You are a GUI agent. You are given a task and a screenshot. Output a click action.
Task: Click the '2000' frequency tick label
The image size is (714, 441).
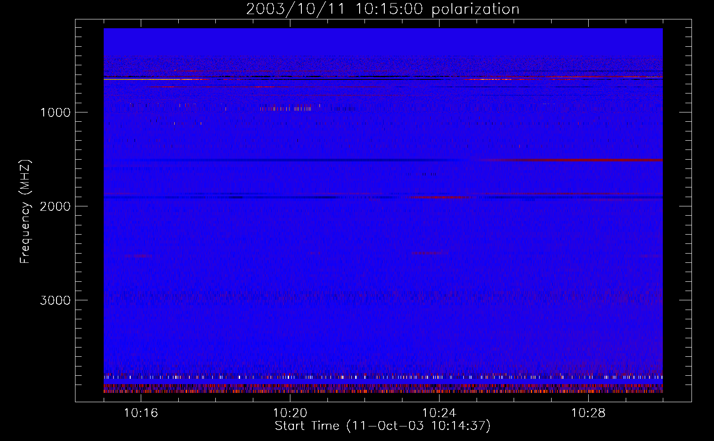coord(55,206)
